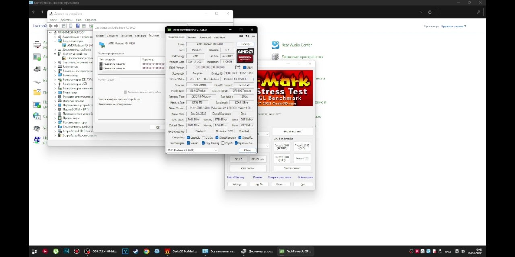Click the GPU-Z refresh icon

247,36
